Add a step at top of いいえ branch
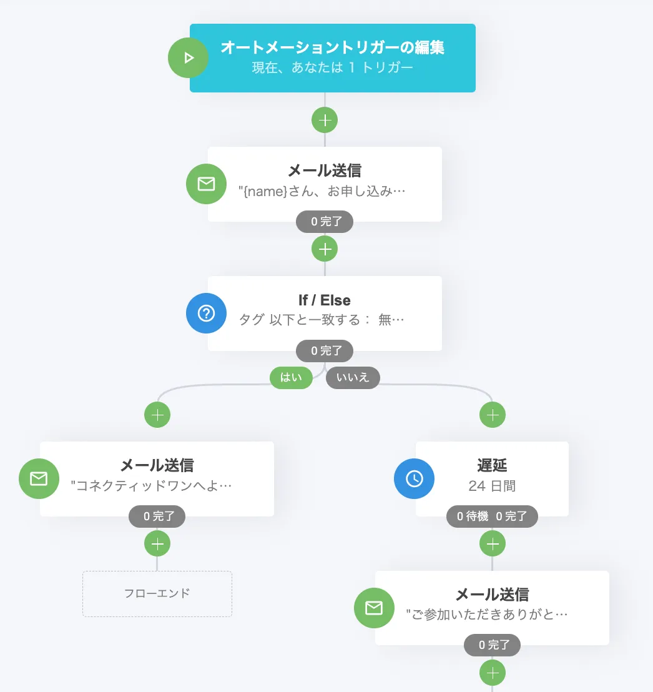This screenshot has height=692, width=653. 493,414
